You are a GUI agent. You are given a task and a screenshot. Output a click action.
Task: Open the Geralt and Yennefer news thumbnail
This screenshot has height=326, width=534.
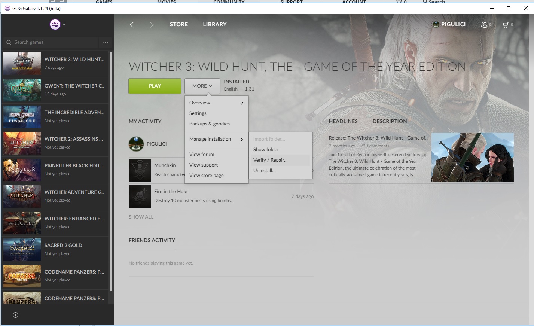coord(472,157)
